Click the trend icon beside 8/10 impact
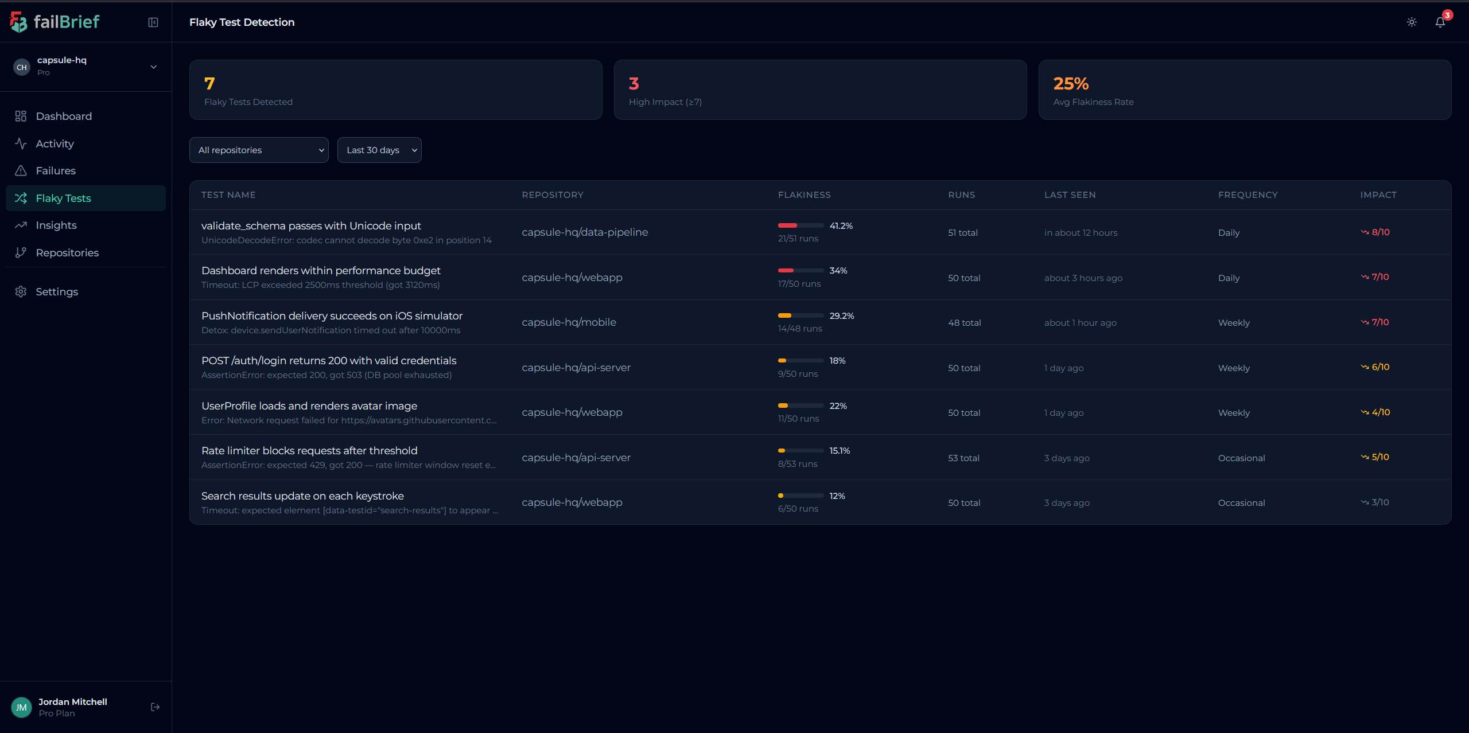Viewport: 1469px width, 733px height. click(x=1365, y=232)
